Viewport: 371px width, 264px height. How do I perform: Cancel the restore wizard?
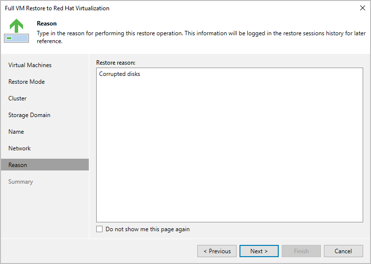pyautogui.click(x=344, y=251)
